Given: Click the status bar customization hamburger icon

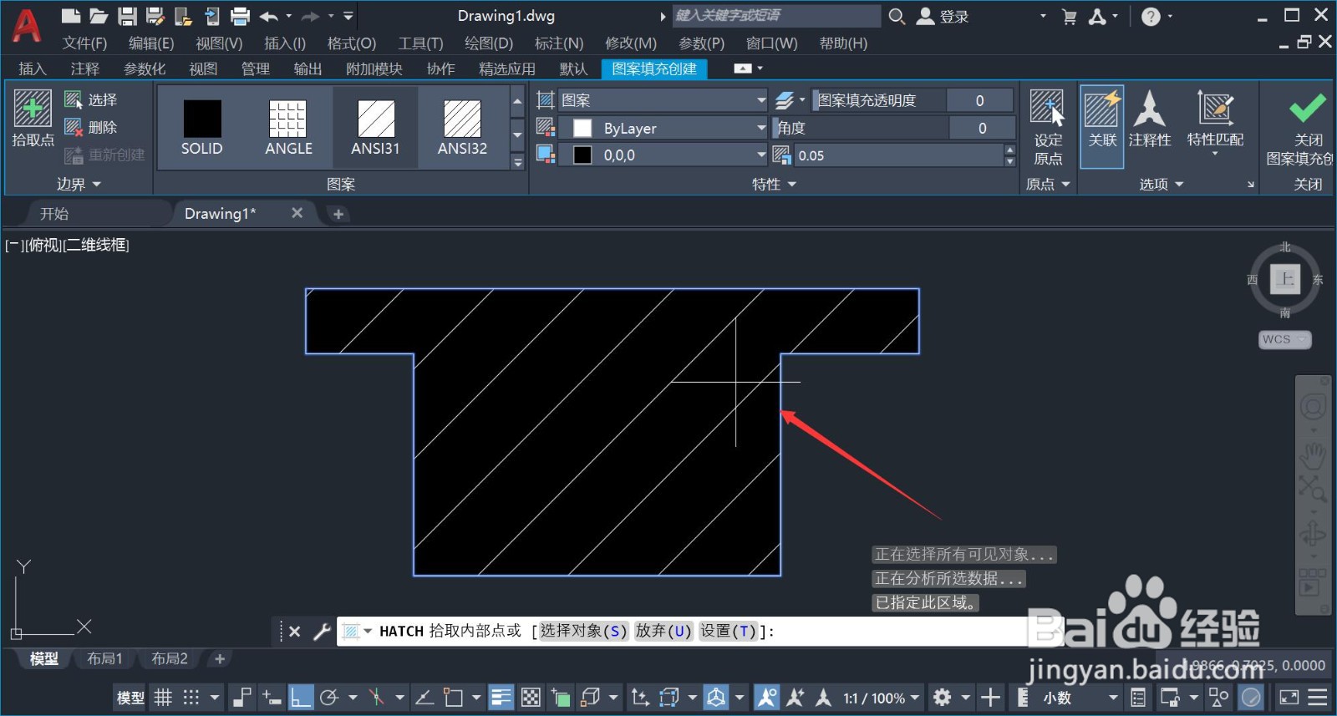Looking at the screenshot, I should click(1318, 697).
